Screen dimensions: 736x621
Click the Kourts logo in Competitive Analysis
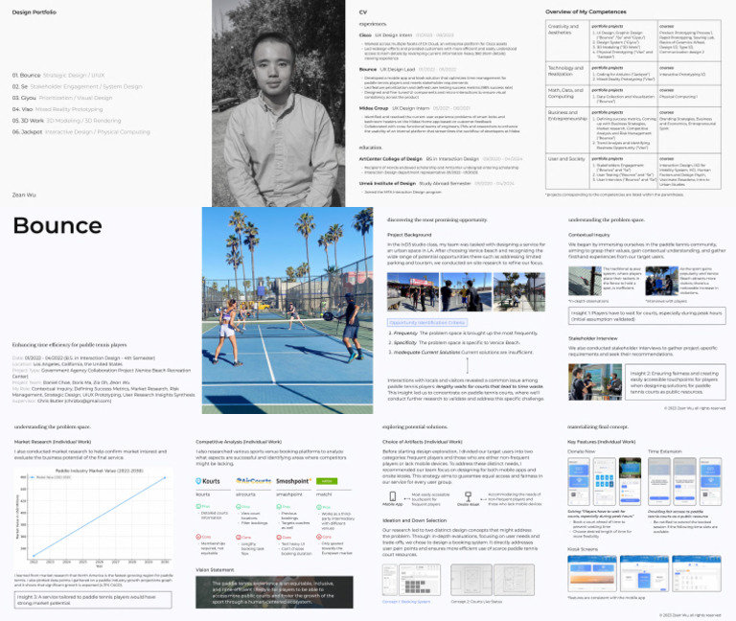click(x=207, y=481)
